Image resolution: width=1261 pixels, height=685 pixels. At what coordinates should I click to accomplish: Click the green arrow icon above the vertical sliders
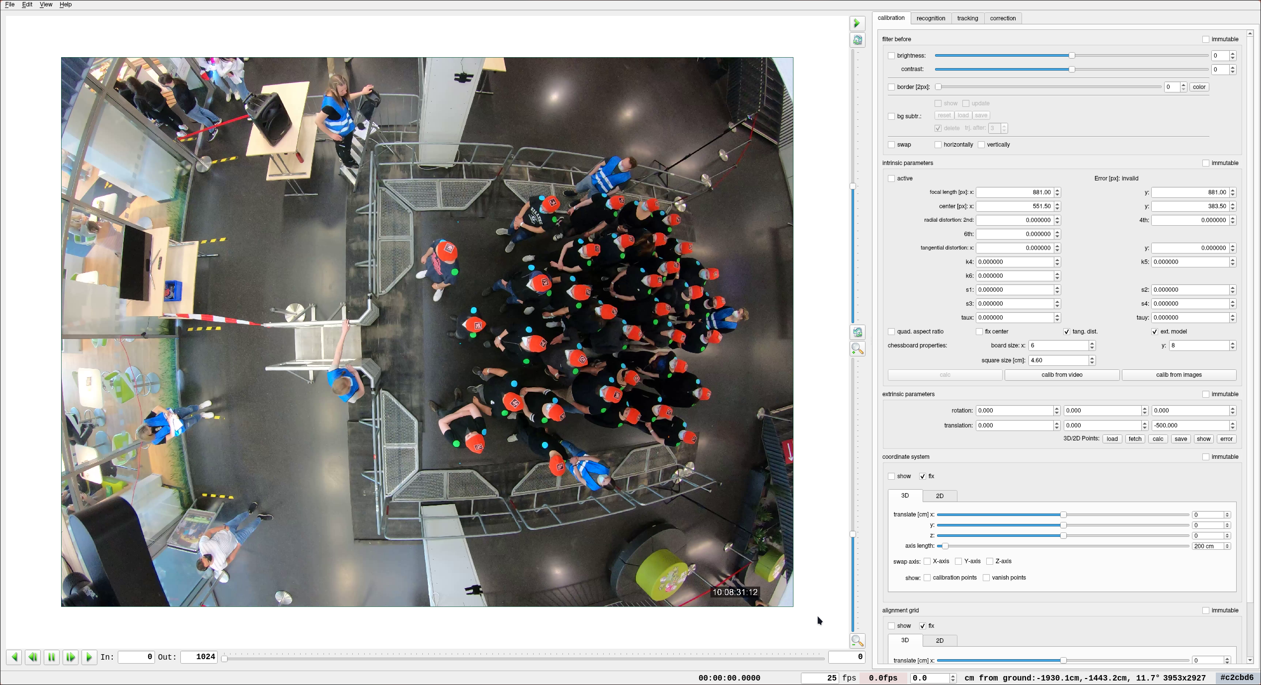[857, 23]
